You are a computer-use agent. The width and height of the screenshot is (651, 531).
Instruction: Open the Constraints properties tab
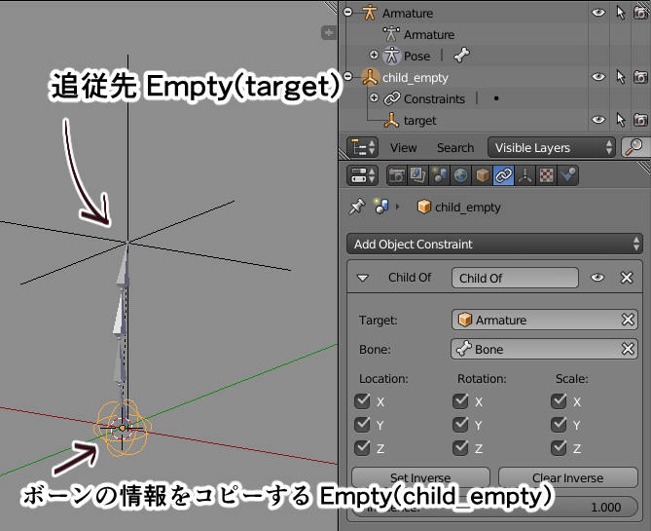click(503, 175)
